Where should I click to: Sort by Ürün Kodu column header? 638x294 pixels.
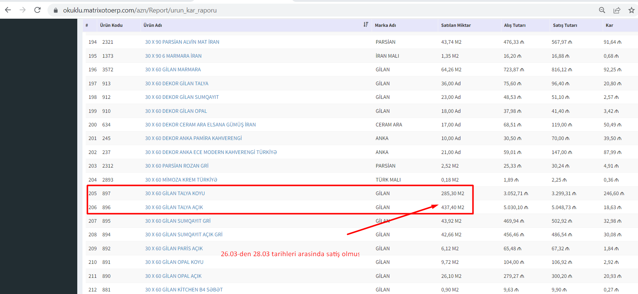[111, 25]
